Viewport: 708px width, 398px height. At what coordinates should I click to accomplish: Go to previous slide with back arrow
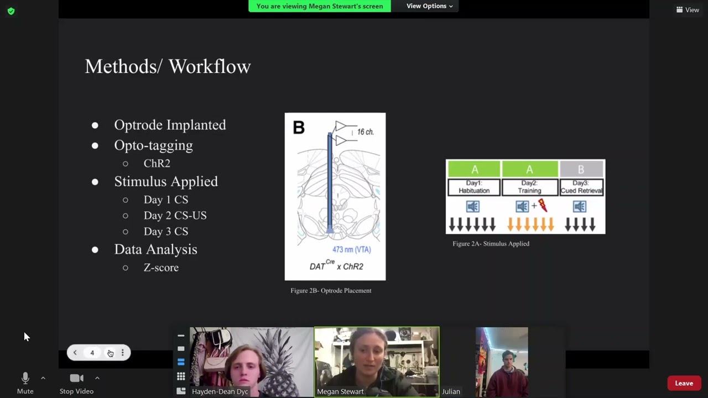click(x=75, y=353)
